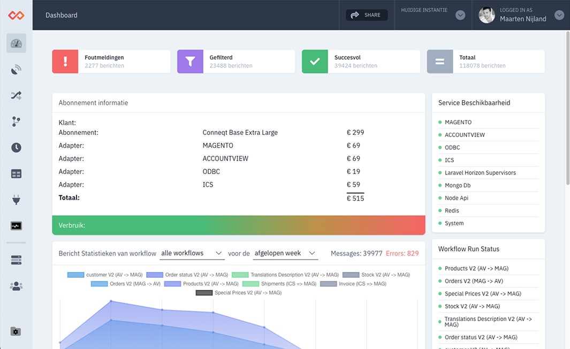Toggle 'Translations Description V2' chart legend swatch
570x349 pixels.
240,275
